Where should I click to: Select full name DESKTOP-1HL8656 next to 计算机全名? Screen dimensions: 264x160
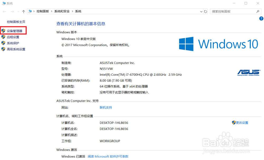(x=114, y=129)
